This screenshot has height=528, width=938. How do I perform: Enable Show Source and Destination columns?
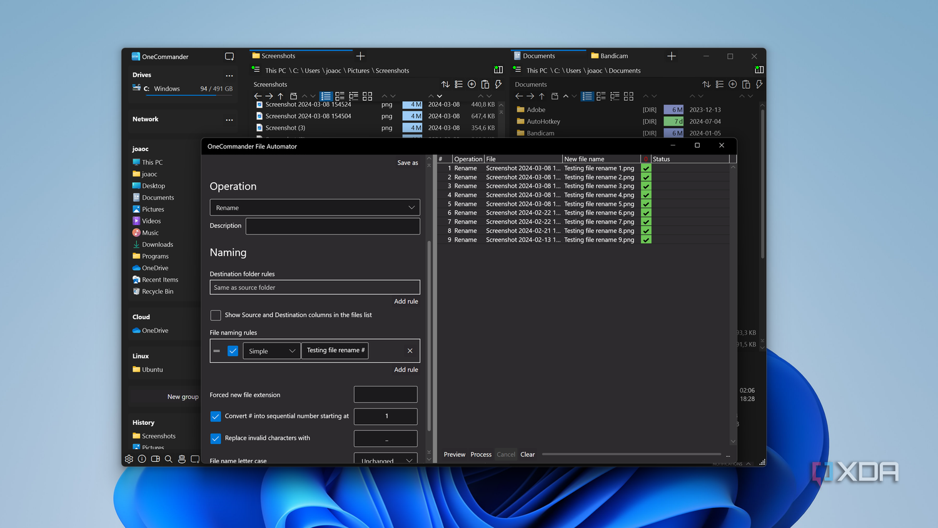(x=216, y=315)
